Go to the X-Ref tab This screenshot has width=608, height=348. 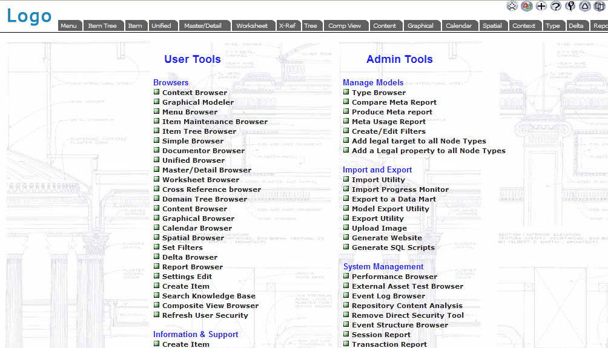(287, 25)
